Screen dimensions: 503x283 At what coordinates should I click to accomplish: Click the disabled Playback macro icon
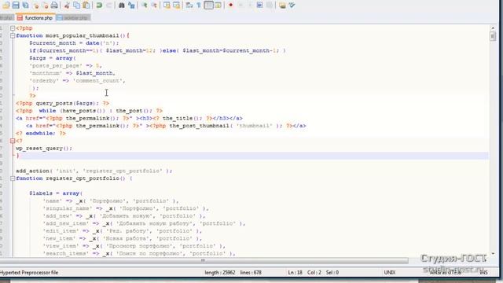click(250, 6)
